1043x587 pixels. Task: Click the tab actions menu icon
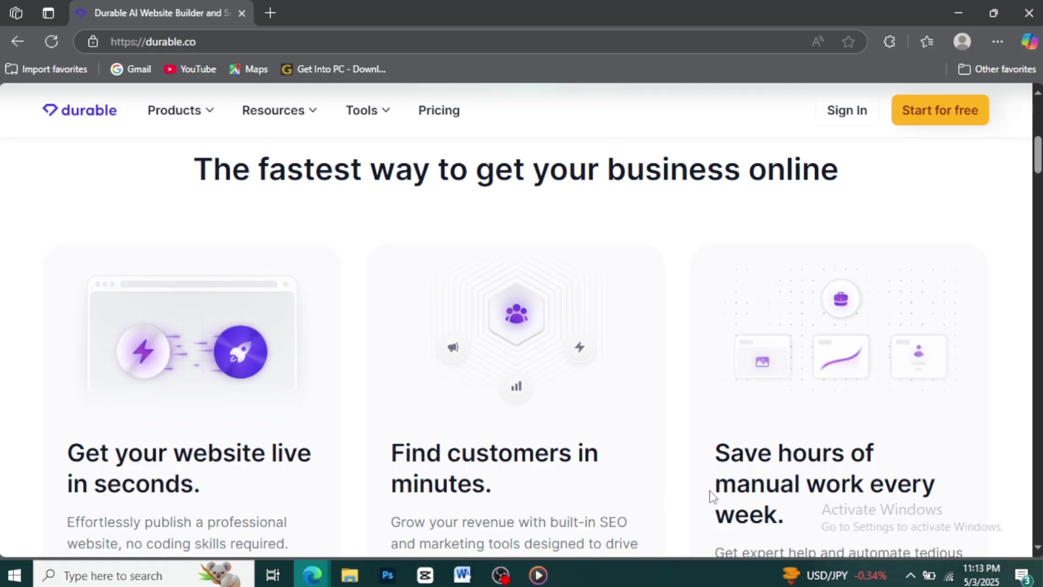(48, 13)
